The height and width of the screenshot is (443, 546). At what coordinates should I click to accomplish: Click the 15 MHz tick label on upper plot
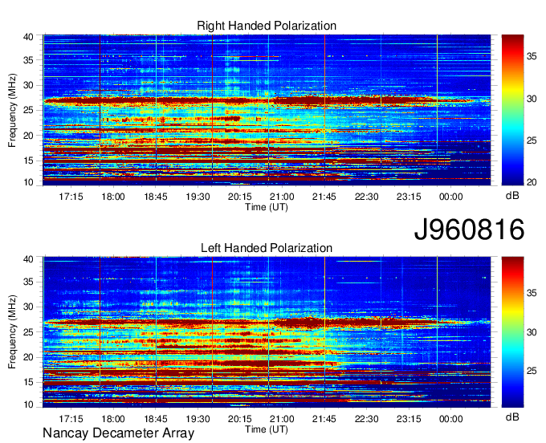[28, 161]
